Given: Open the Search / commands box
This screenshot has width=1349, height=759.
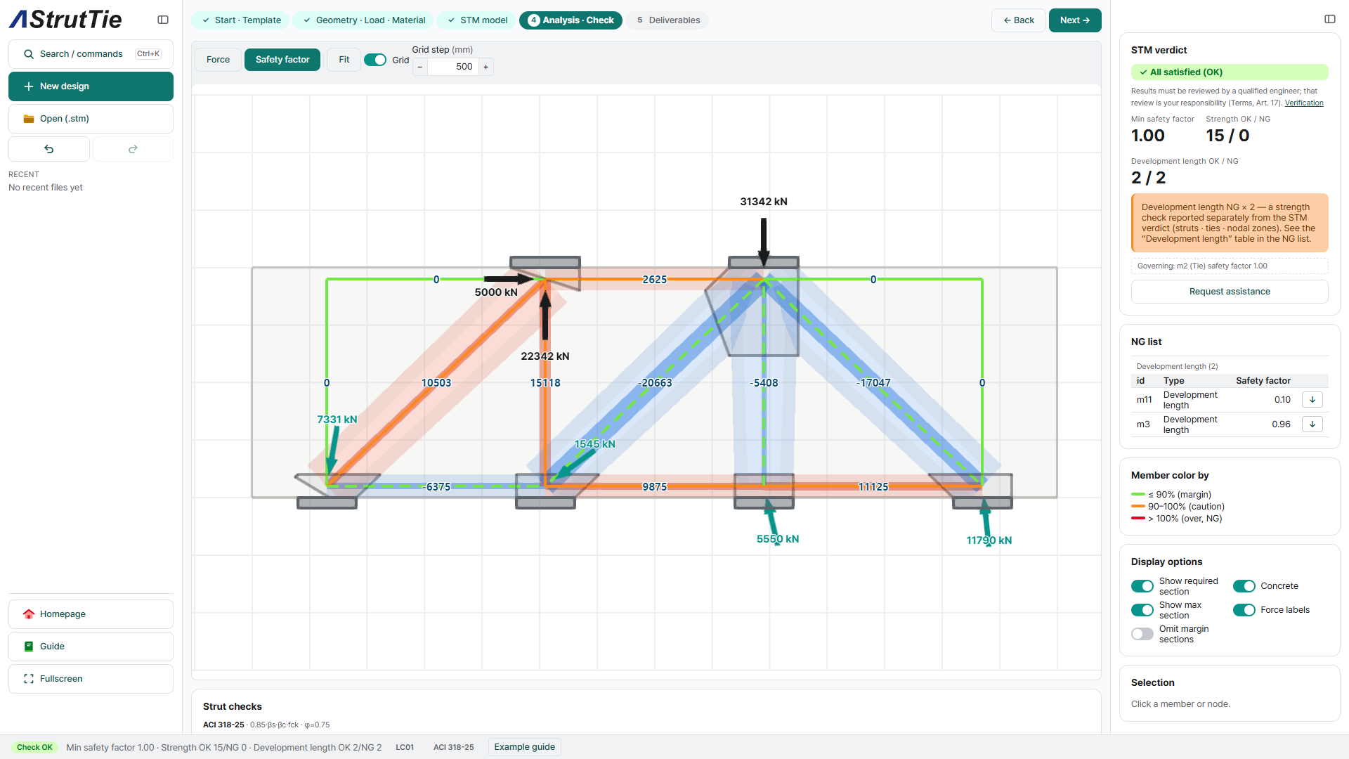Looking at the screenshot, I should point(91,54).
